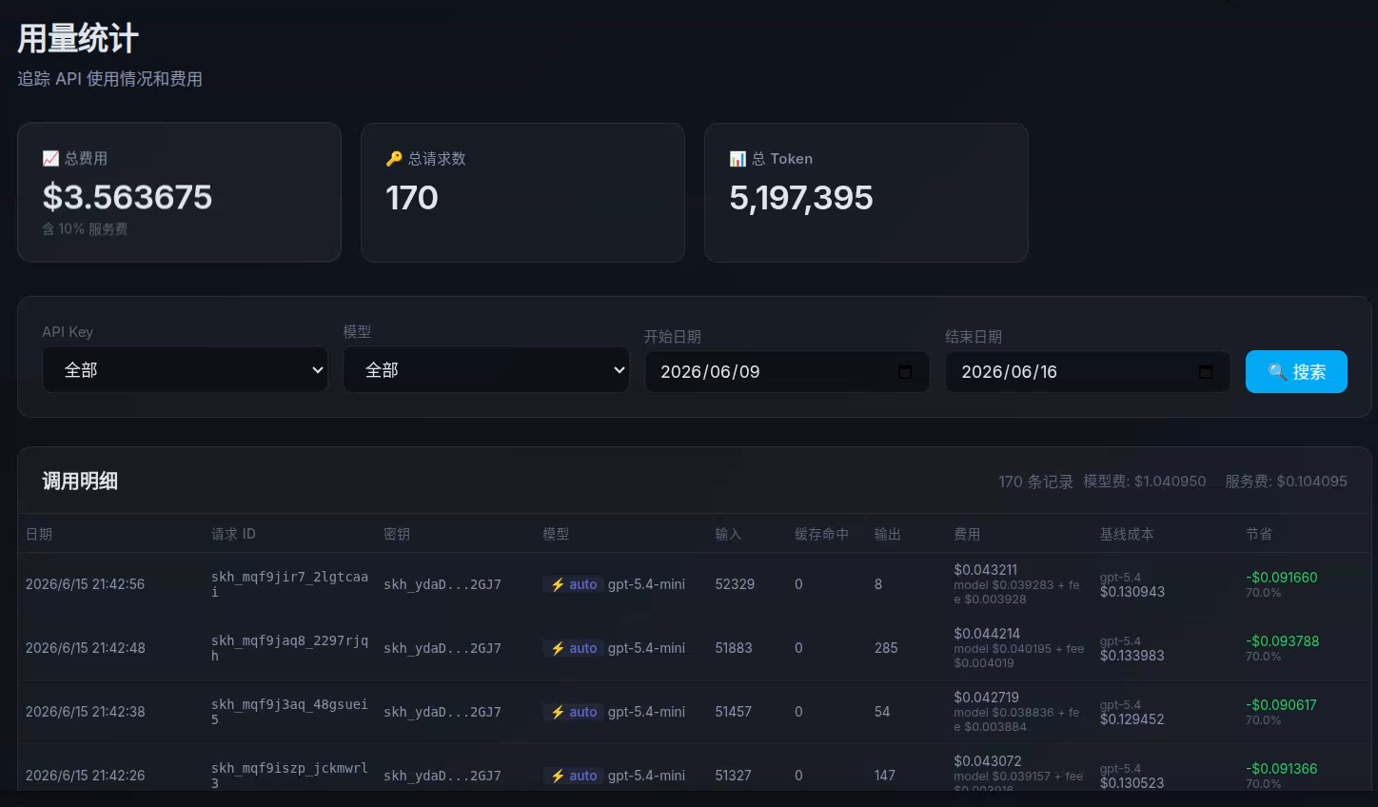Click the key icon beside 总请求数
Viewport: 1378px width, 807px height.
coord(394,159)
